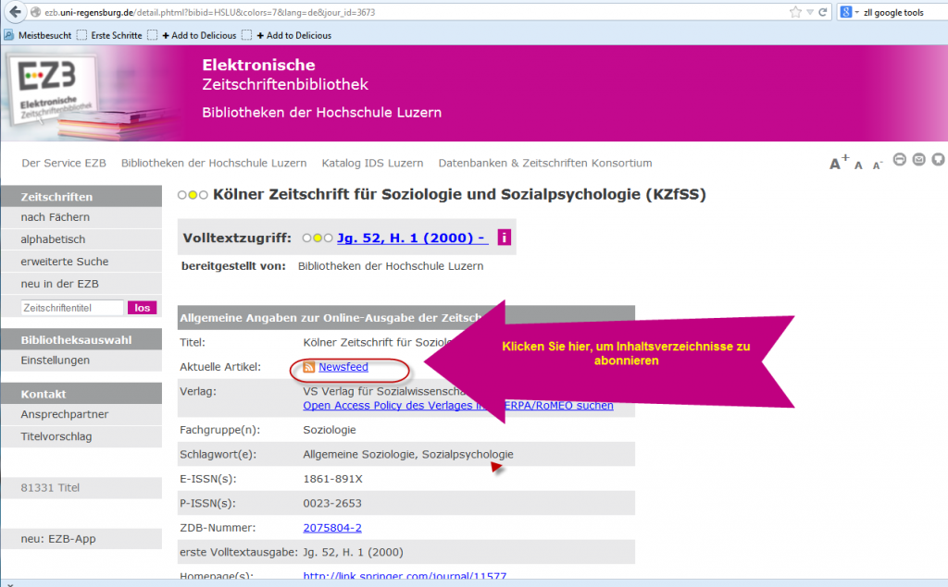
Task: Decrease font size with the A- control
Action: (x=877, y=164)
